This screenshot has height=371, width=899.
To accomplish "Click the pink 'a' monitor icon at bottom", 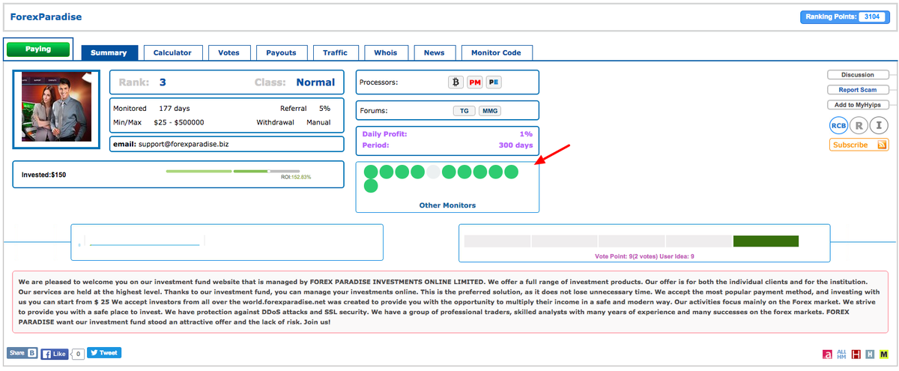I will coord(827,355).
